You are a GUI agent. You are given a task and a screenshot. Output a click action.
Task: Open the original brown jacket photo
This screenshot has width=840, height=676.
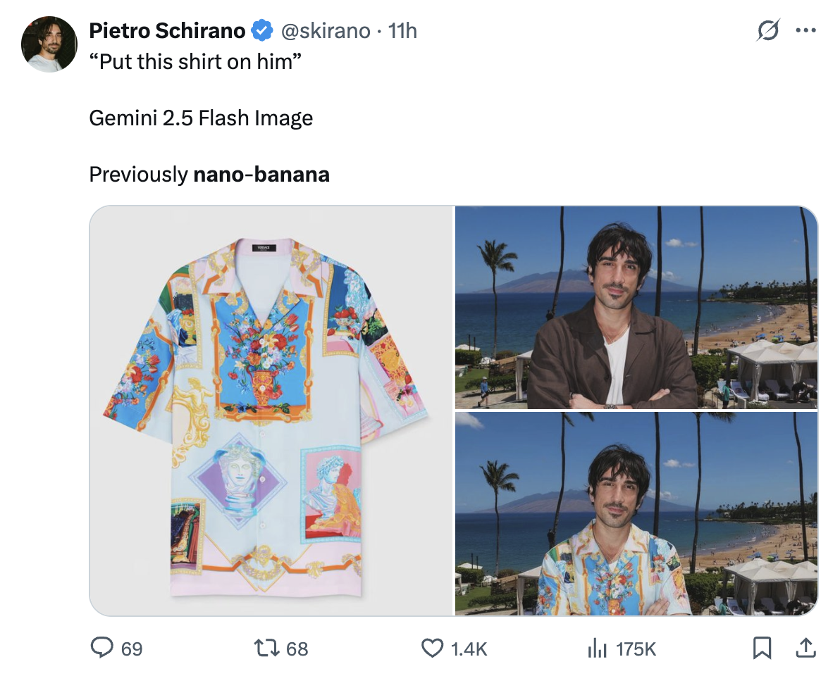[x=636, y=307]
